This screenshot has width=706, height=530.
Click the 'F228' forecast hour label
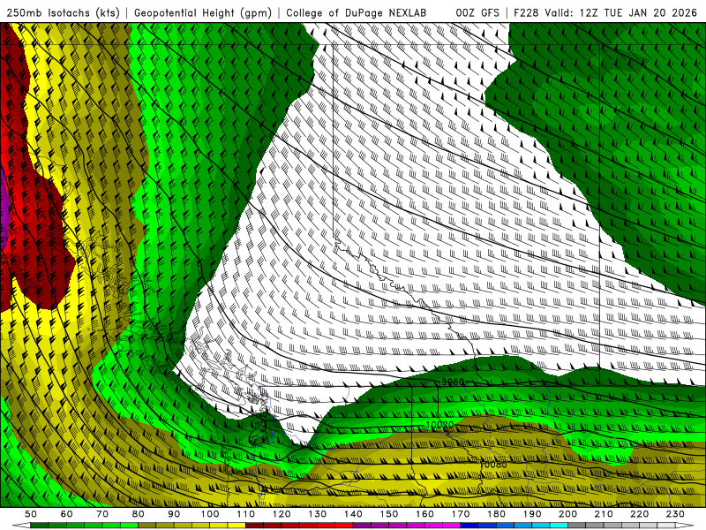point(526,12)
